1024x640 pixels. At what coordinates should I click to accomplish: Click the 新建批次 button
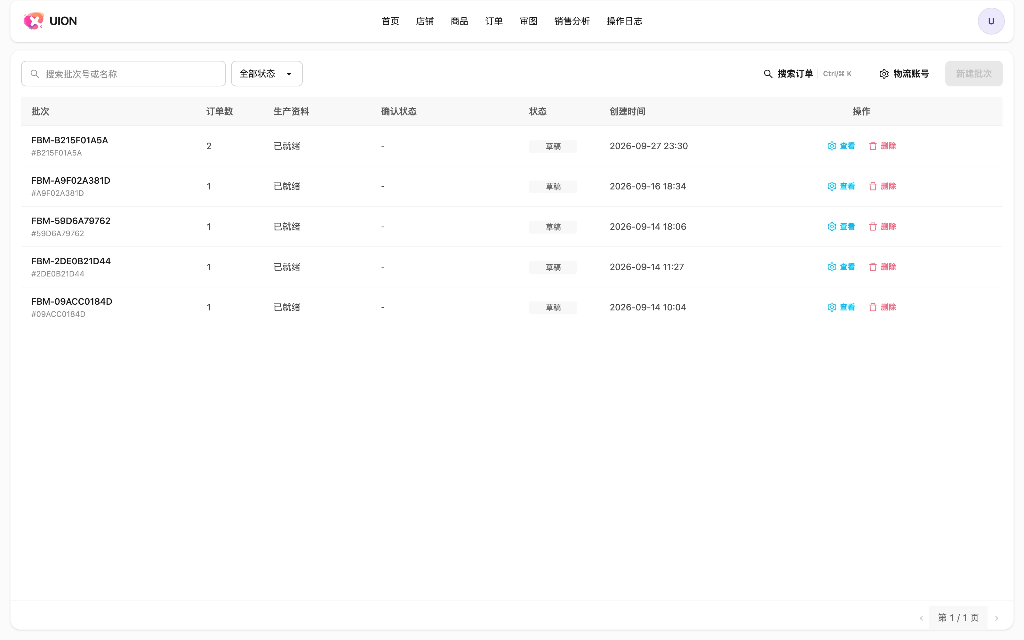point(974,74)
